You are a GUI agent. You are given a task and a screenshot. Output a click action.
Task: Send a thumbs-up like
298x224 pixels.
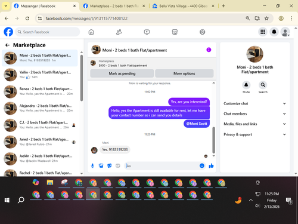211,165
